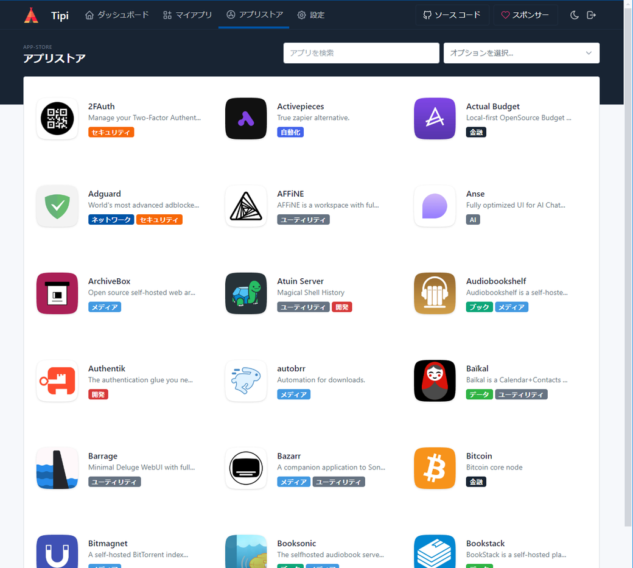
Task: Go to the ダッシュボード tab
Action: point(117,15)
